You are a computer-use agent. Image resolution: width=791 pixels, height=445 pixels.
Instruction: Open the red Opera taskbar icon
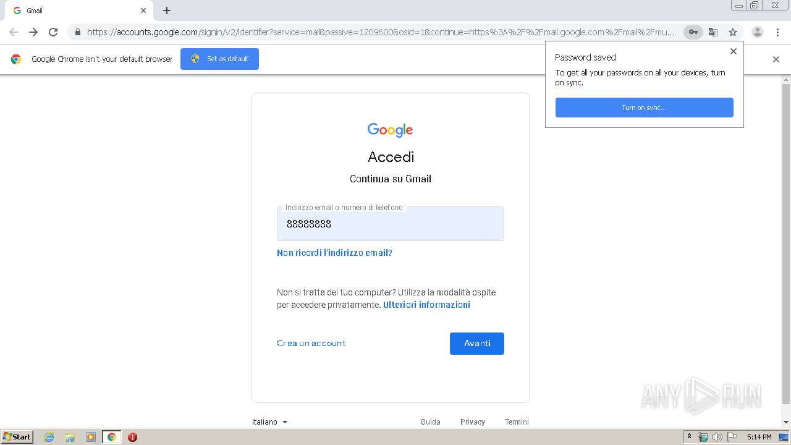(132, 437)
